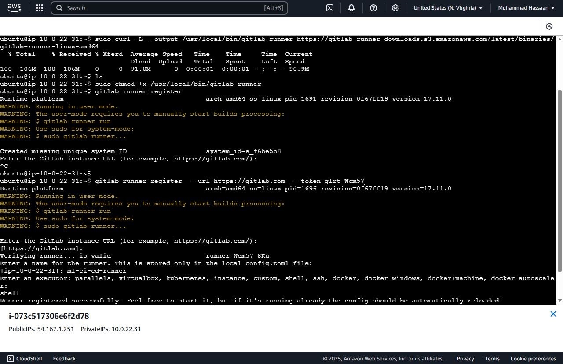Click the runner=Wcm57_8Ku text
Image resolution: width=563 pixels, height=364 pixels.
coord(238,256)
